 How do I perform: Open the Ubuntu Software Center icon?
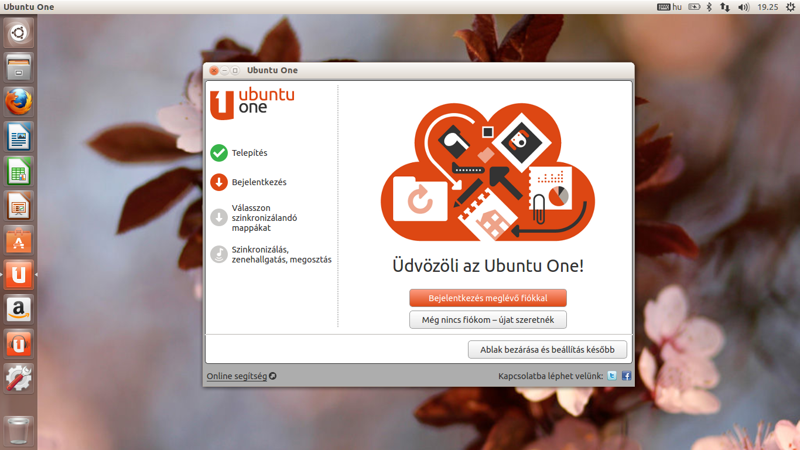click(x=19, y=241)
